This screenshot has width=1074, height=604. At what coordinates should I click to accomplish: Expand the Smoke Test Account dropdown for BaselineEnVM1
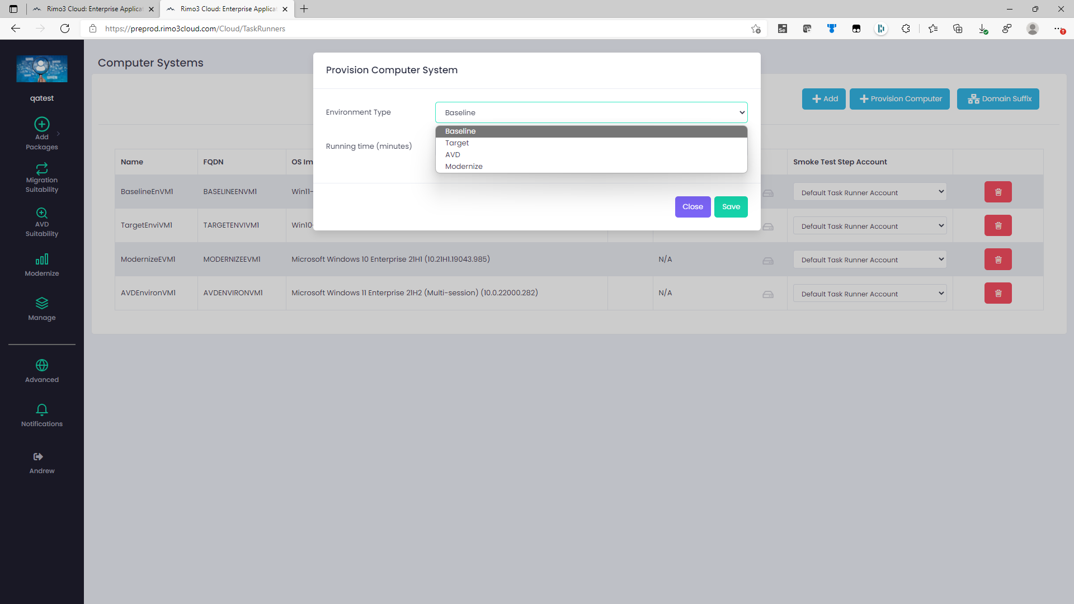coord(869,192)
